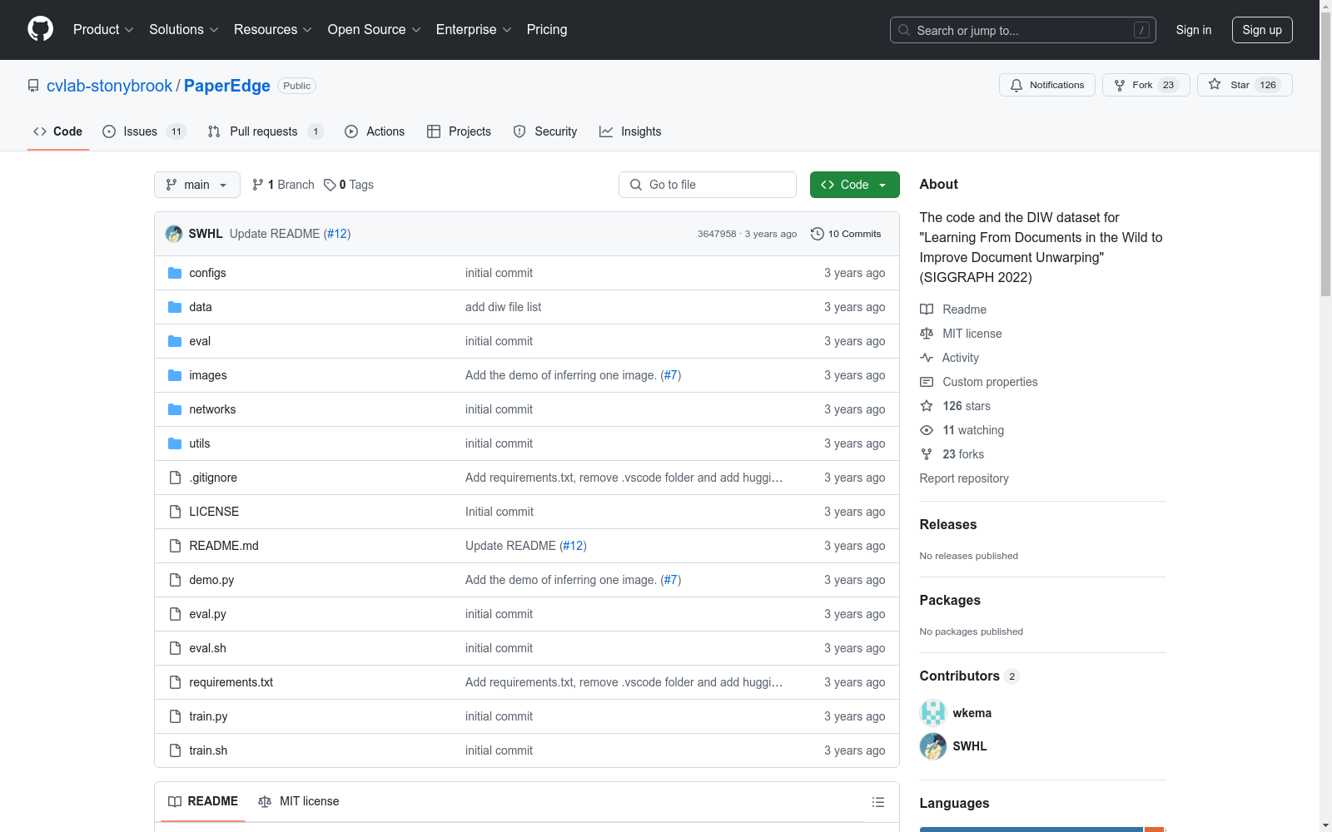Image resolution: width=1332 pixels, height=832 pixels.
Task: Click the Search or jump to field
Action: pyautogui.click(x=1023, y=30)
